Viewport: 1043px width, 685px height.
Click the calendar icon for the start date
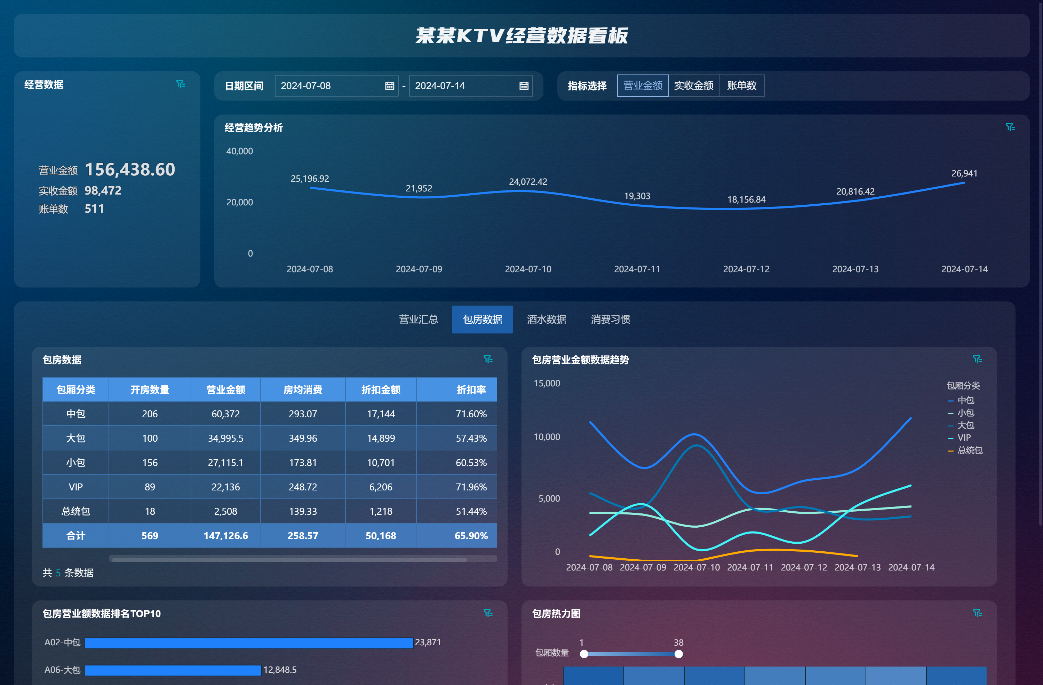(390, 86)
